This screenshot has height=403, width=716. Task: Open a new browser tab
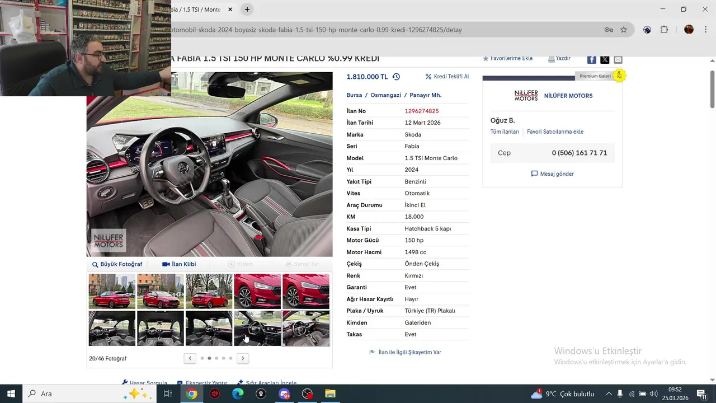(247, 10)
